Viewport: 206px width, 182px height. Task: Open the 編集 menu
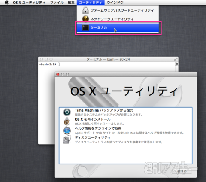(71, 3)
